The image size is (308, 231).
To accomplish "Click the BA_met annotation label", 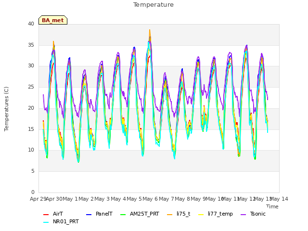I will (53, 20).
